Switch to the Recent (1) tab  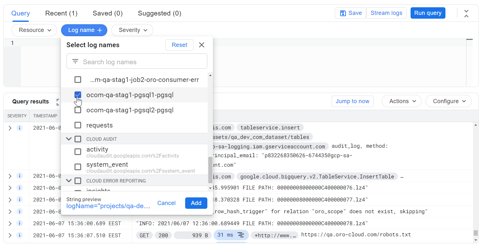tap(61, 13)
